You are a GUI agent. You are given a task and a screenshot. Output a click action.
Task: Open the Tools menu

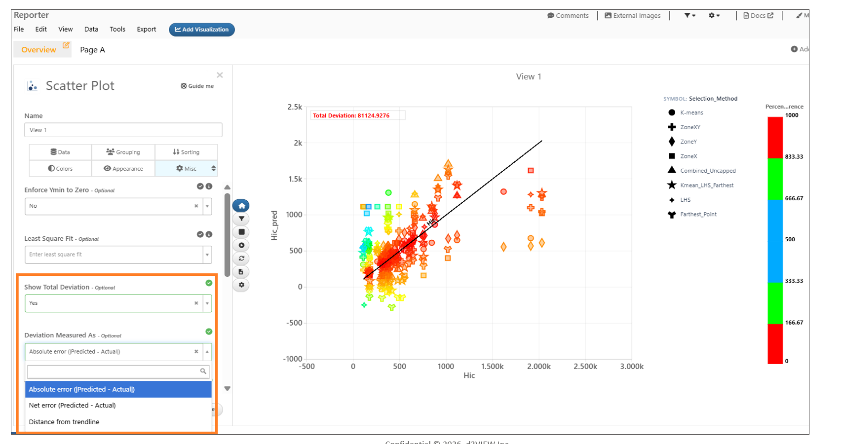117,29
